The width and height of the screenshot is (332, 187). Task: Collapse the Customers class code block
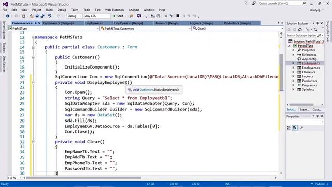33,47
